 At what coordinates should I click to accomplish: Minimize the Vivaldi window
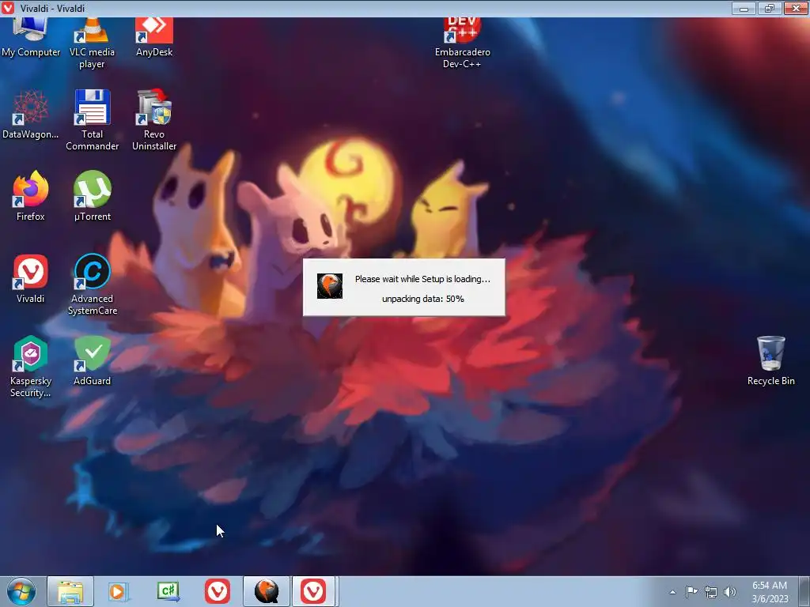744,8
